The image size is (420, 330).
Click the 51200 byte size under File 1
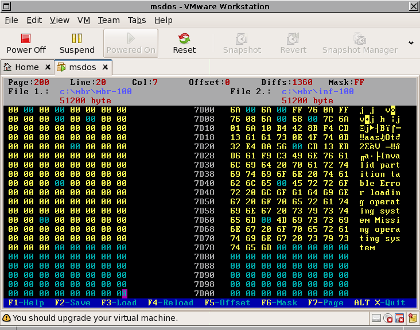pyautogui.click(x=85, y=100)
